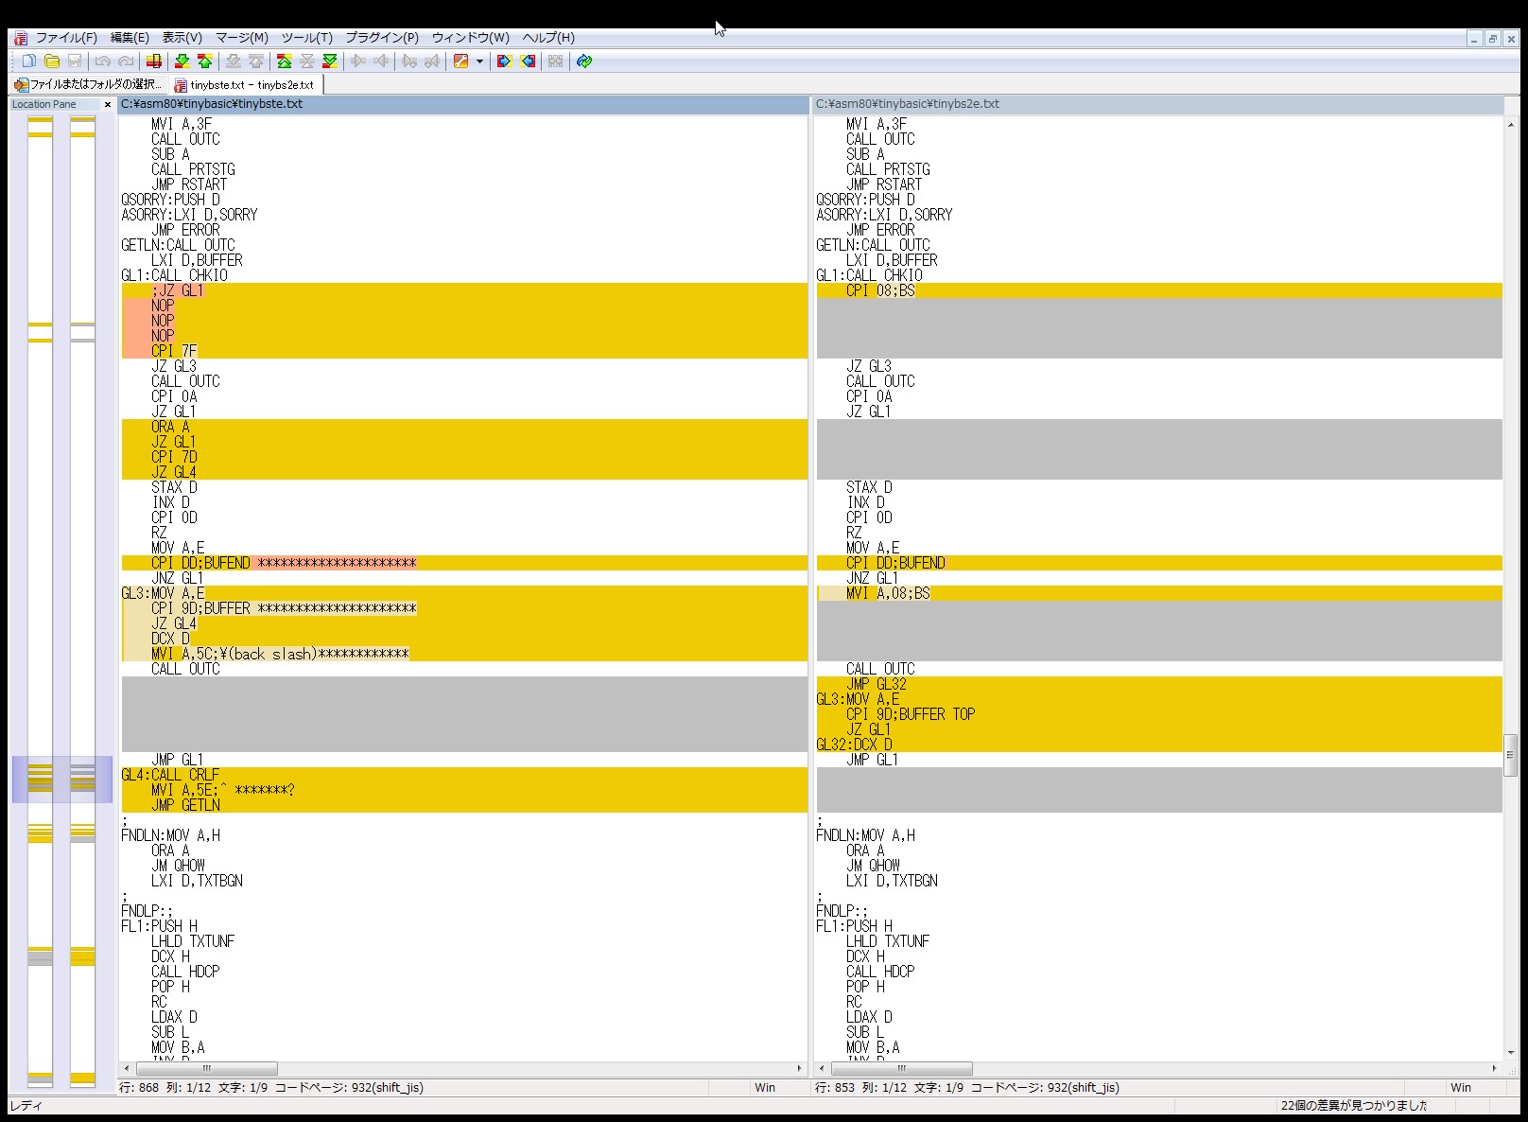Jump to last difference icon
The width and height of the screenshot is (1528, 1122).
point(329,61)
